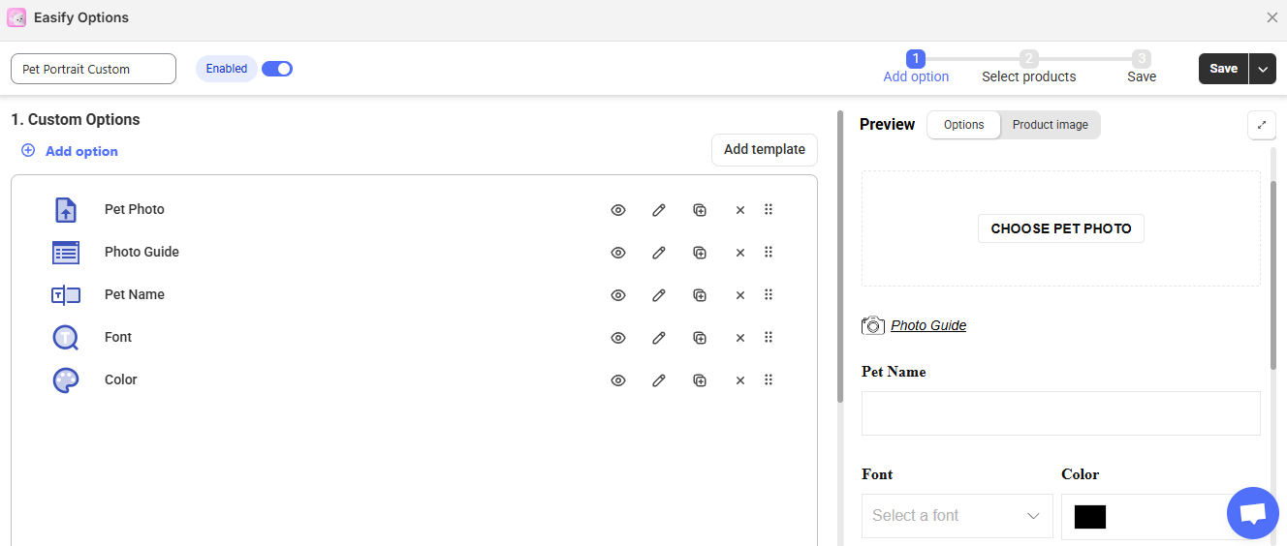Open the Select a font dropdown

(x=957, y=516)
